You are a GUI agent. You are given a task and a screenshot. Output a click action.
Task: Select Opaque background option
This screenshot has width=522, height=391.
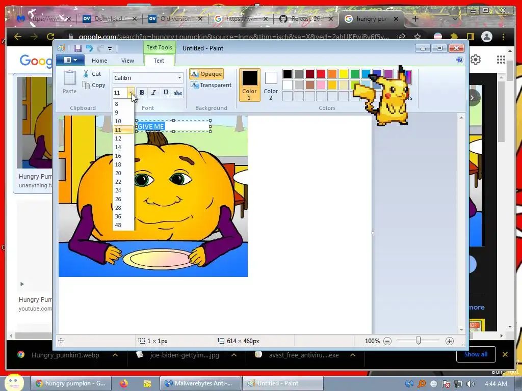[206, 74]
